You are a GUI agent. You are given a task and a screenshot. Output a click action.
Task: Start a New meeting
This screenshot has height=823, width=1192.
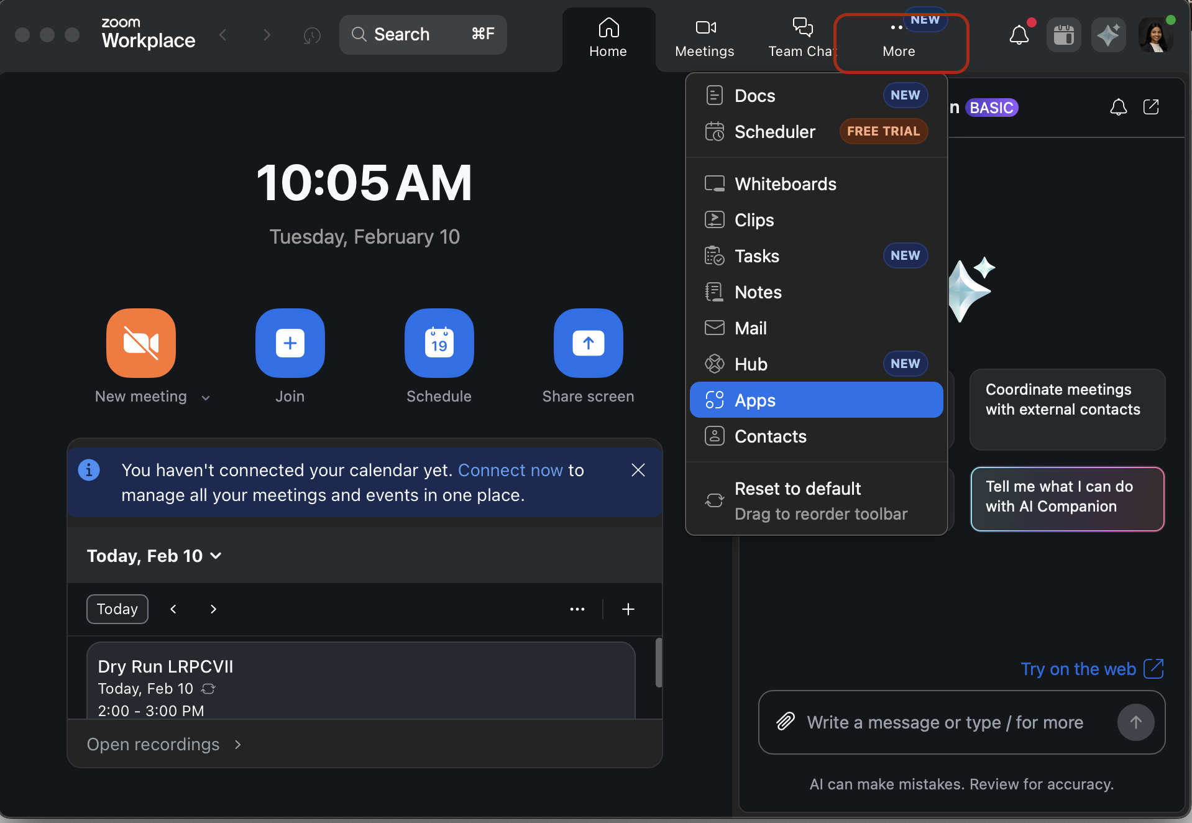(x=140, y=343)
